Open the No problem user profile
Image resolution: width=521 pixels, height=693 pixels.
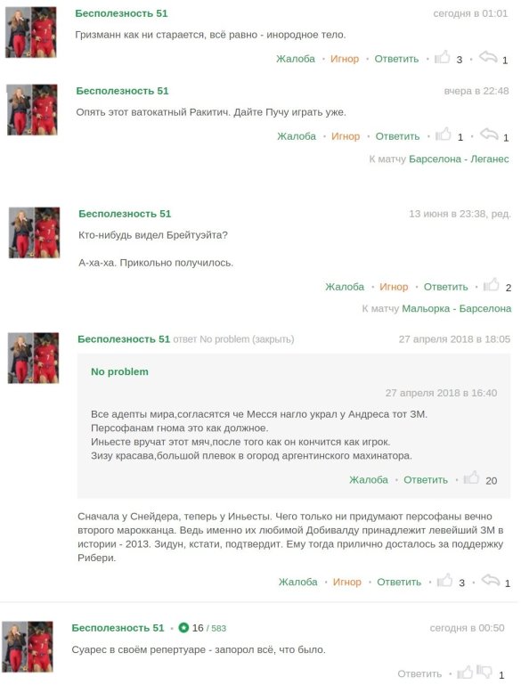pyautogui.click(x=119, y=371)
